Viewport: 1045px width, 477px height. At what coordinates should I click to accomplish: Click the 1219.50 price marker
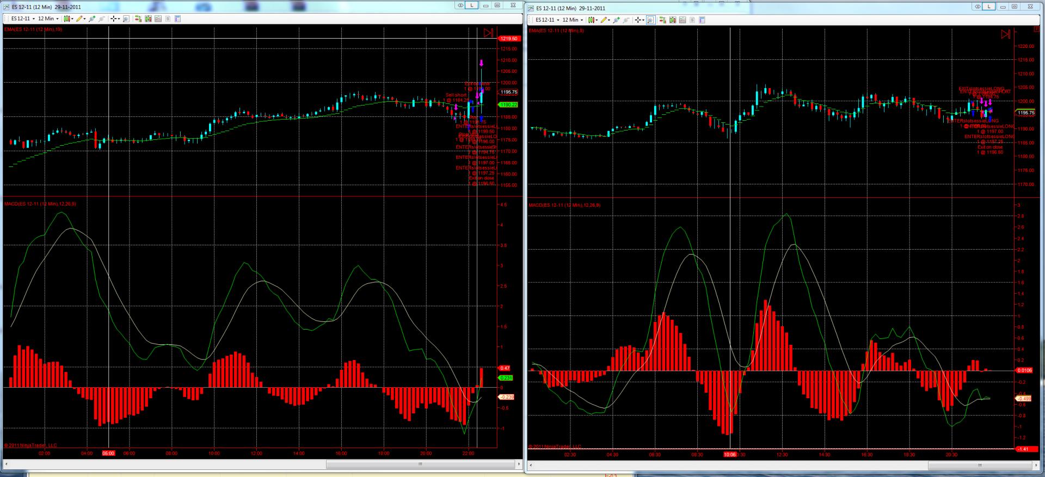coord(509,39)
